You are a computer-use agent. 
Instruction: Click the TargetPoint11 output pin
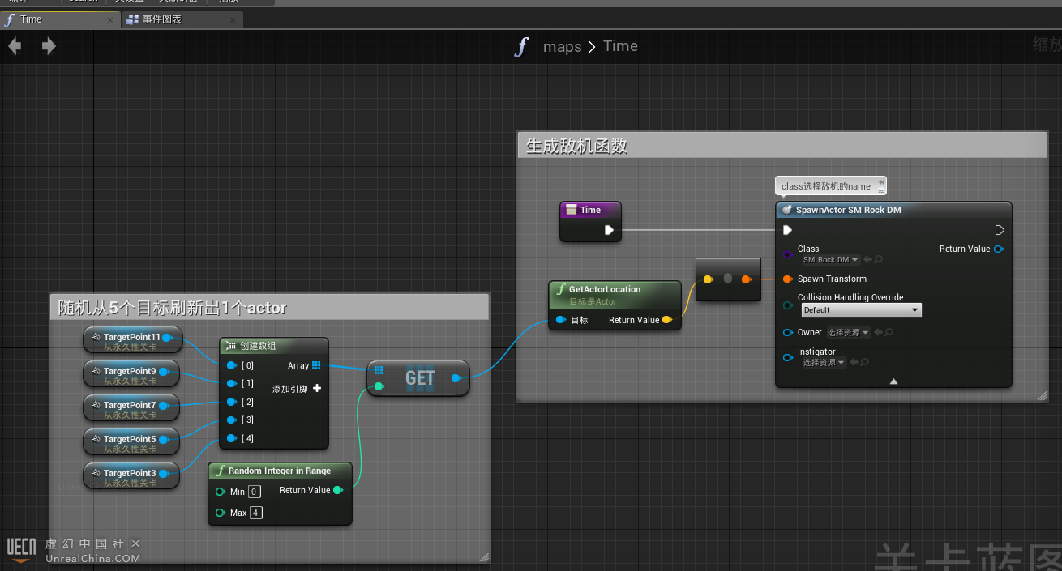[166, 337]
